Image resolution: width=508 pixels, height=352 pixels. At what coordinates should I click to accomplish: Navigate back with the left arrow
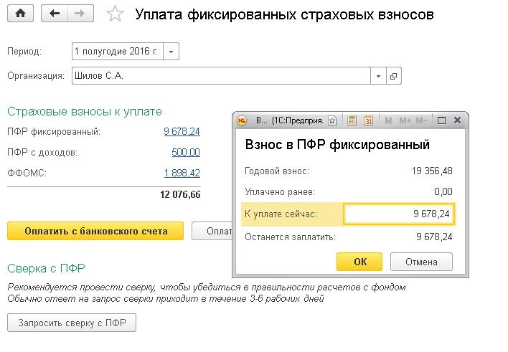pos(55,14)
